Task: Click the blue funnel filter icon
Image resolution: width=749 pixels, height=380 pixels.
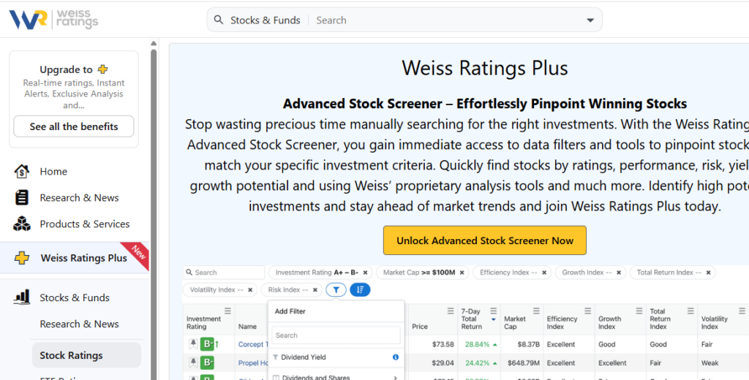Action: (336, 290)
